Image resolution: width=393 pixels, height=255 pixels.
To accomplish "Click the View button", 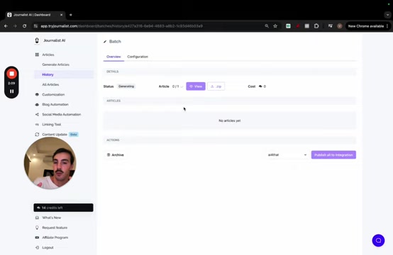I will [196, 86].
